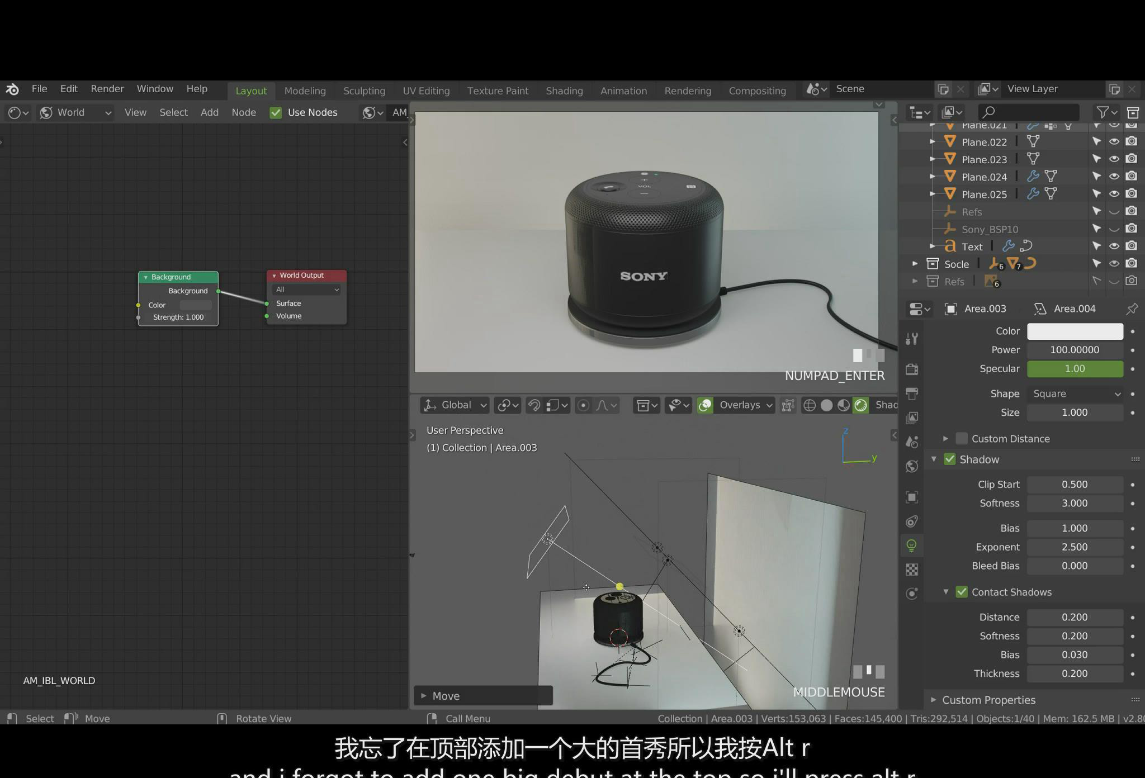Open World Output All target dropdown
Image resolution: width=1145 pixels, height=778 pixels.
pyautogui.click(x=307, y=290)
